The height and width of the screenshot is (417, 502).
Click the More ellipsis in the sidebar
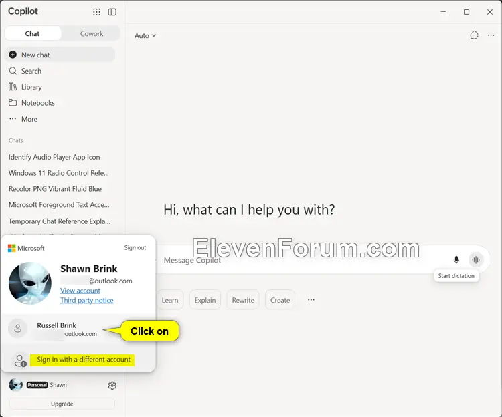pos(13,118)
